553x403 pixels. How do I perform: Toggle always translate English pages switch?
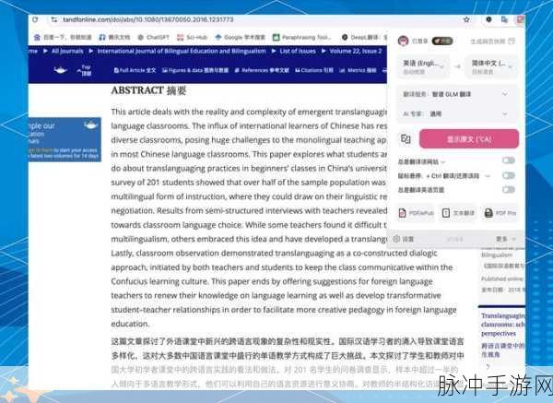[509, 190]
